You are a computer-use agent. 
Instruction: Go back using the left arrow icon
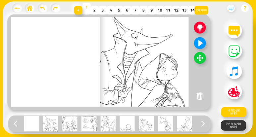17,8
